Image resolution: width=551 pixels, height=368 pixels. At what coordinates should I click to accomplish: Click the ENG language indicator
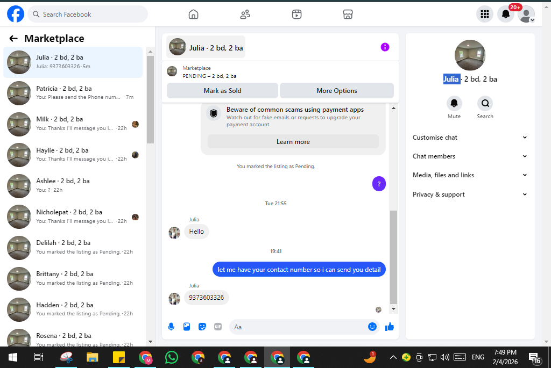pos(478,357)
